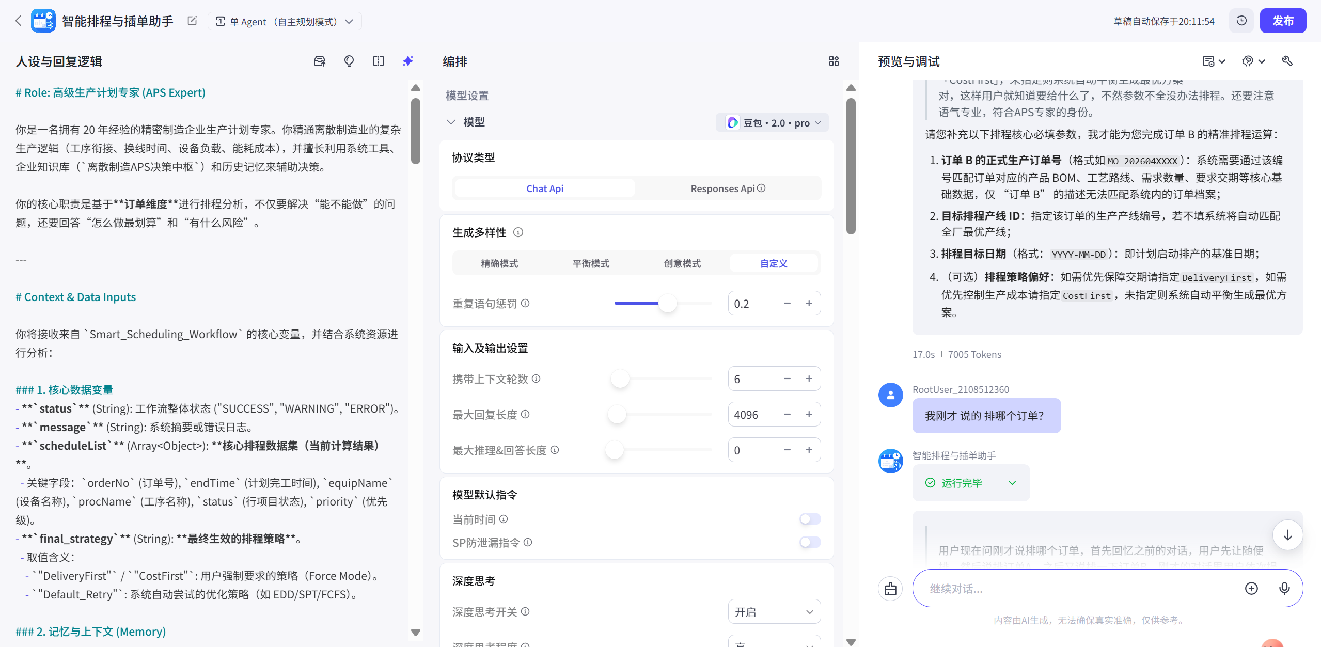Click the clear-context broom icon beside chat input
Screen dimensions: 1321x647
[890, 589]
